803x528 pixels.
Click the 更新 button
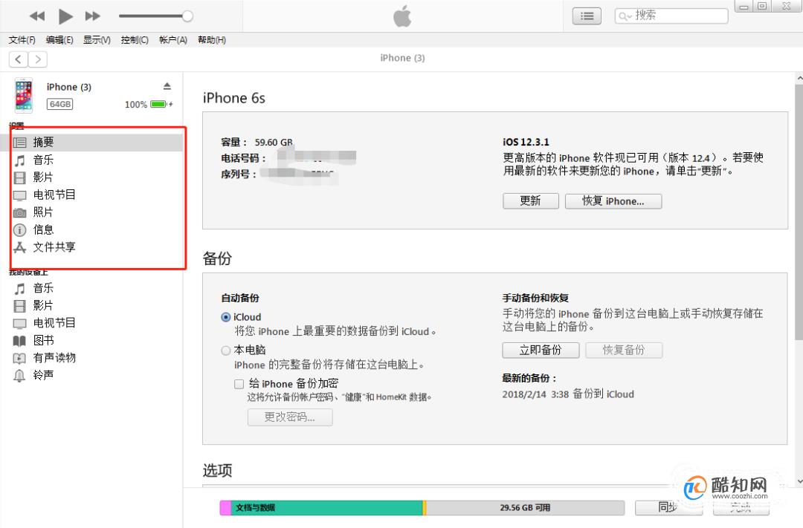click(x=531, y=201)
